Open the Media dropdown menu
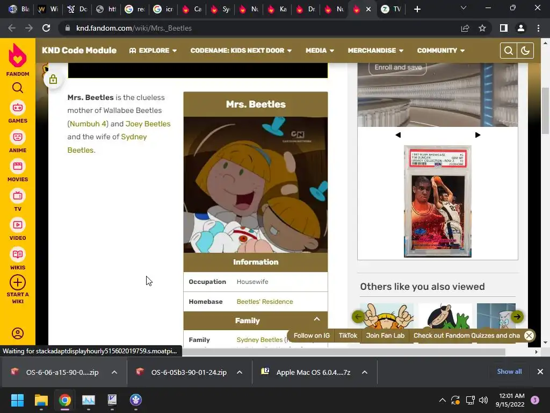Screen dimensions: 550x413 click(x=320, y=51)
